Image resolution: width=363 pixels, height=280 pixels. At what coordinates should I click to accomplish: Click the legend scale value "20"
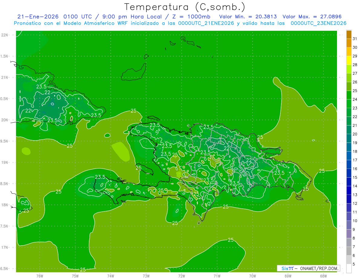(x=355, y=134)
